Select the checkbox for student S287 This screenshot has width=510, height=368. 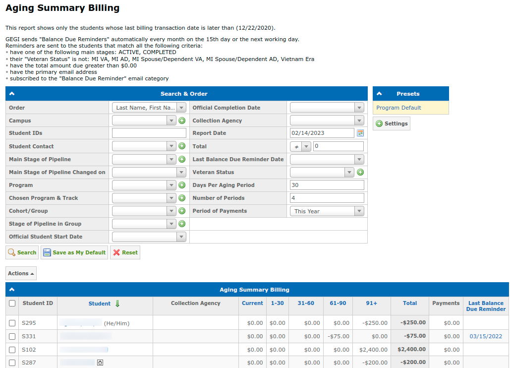pyautogui.click(x=12, y=363)
